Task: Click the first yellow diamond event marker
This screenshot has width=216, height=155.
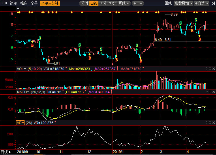Action: (x=18, y=12)
